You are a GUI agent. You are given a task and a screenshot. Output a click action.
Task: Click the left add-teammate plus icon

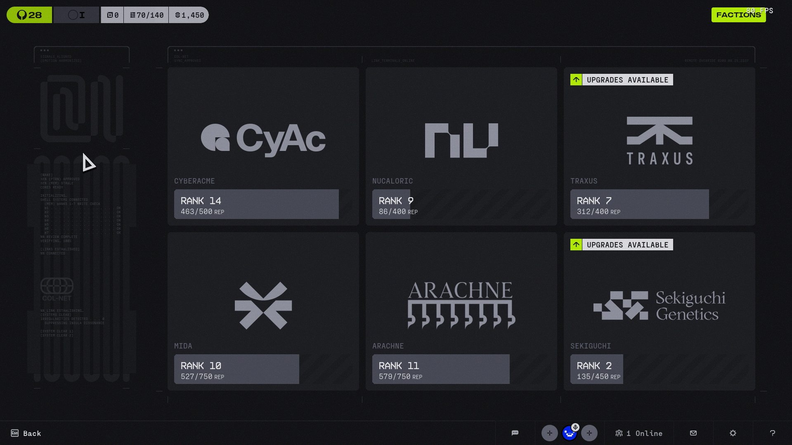point(549,433)
